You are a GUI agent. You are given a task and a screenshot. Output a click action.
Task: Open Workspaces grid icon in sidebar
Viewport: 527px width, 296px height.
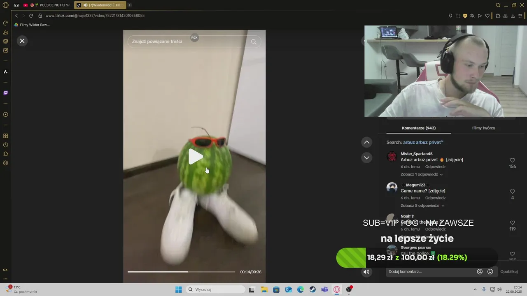click(6, 136)
